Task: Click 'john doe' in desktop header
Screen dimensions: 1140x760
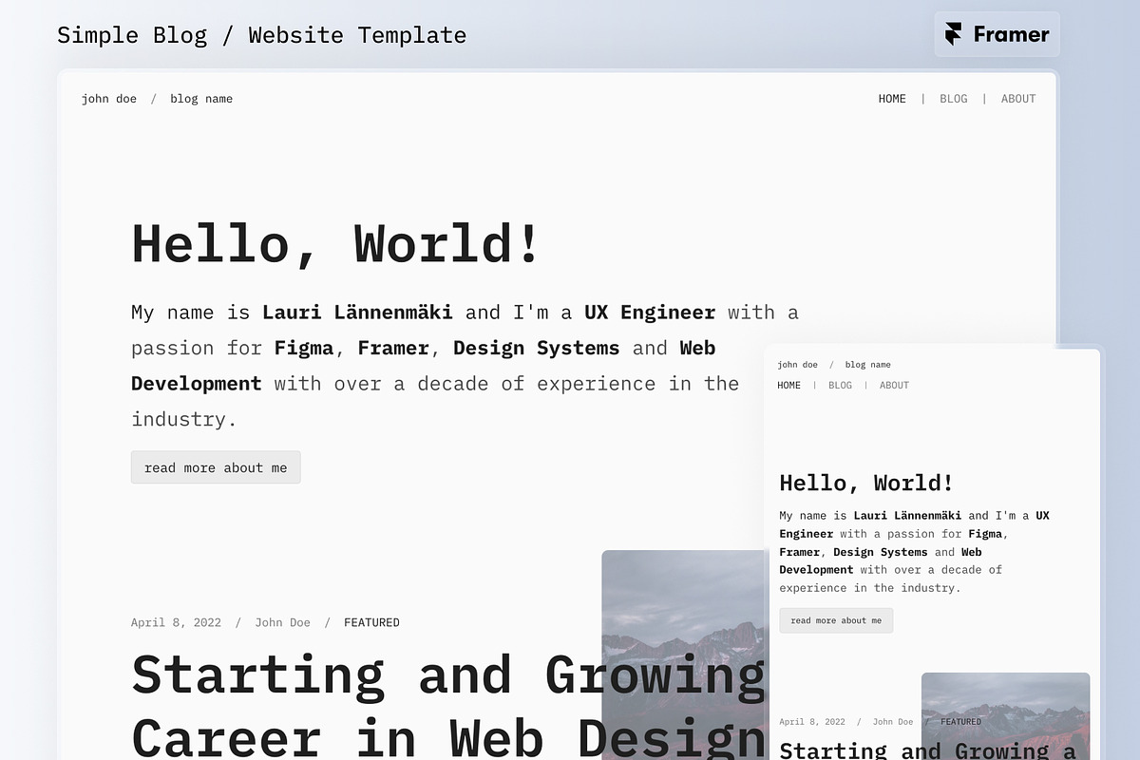Action: 109,99
